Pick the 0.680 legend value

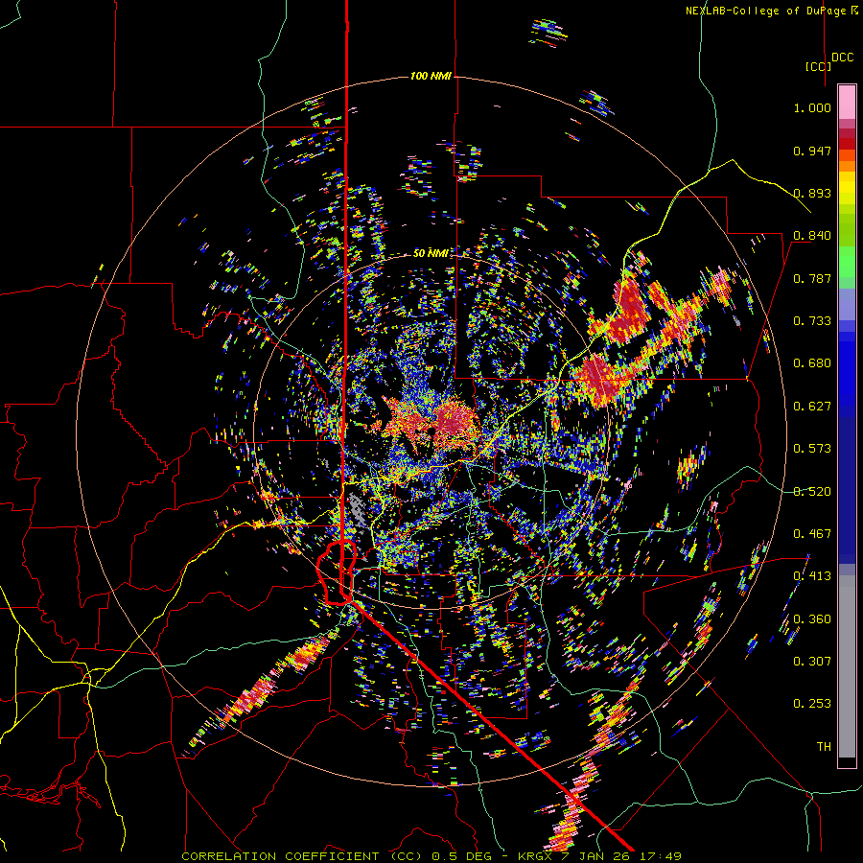point(812,363)
